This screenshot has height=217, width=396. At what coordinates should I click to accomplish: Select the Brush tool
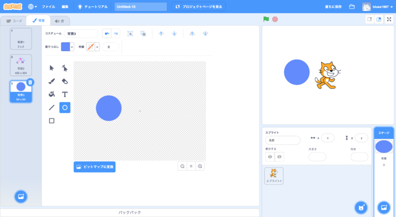tap(51, 81)
